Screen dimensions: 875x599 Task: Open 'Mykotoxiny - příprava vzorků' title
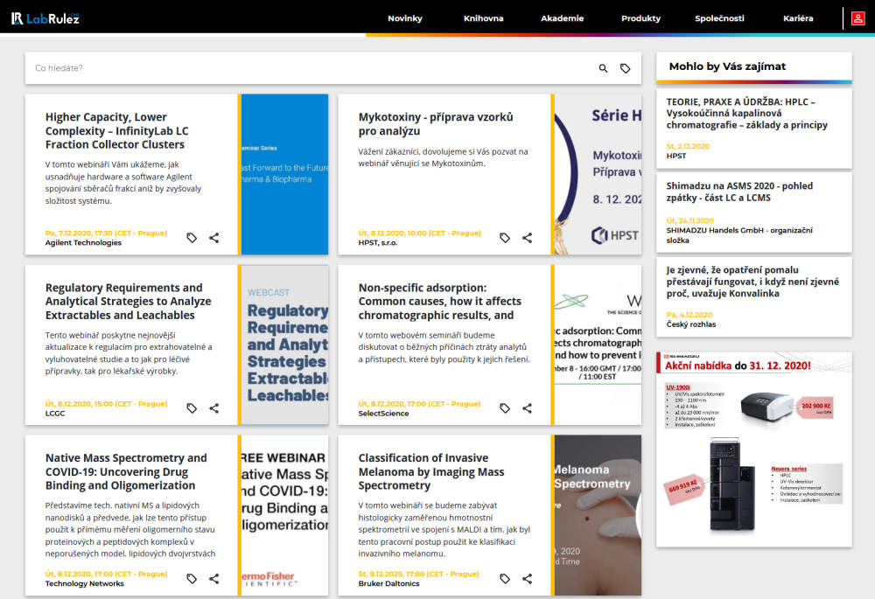coord(435,124)
